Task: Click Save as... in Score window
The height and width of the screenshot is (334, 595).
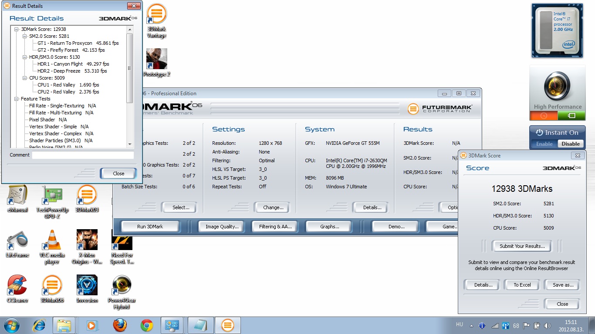Action: (563, 285)
